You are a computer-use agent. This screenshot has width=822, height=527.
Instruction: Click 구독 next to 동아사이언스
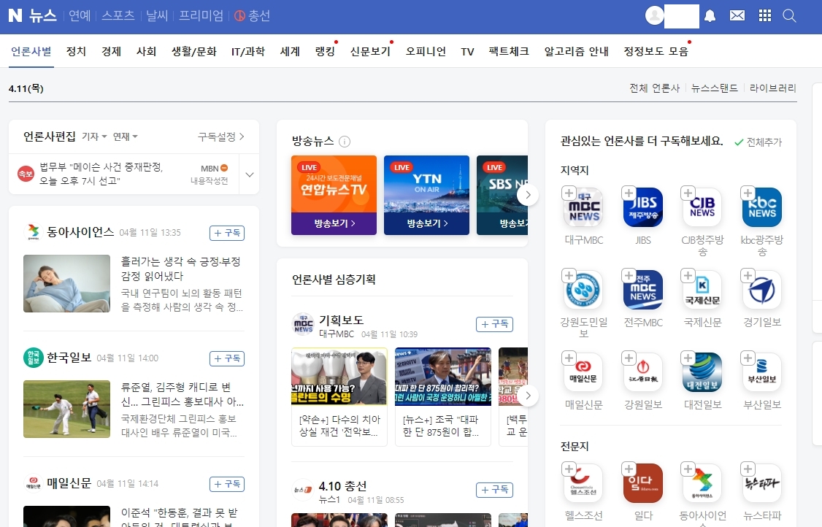click(226, 232)
